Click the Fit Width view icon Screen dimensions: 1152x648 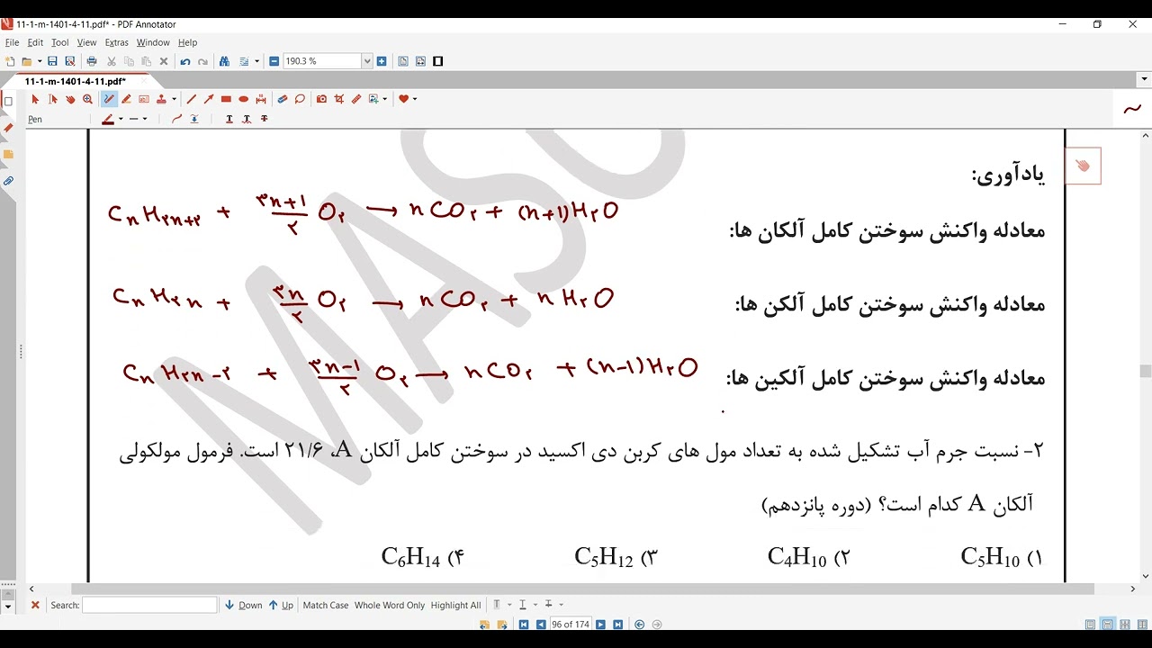[420, 61]
